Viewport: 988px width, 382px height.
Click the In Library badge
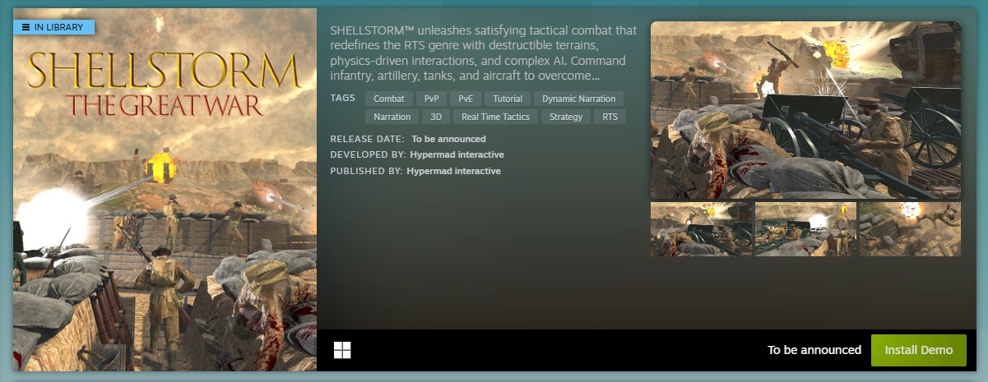pyautogui.click(x=53, y=27)
